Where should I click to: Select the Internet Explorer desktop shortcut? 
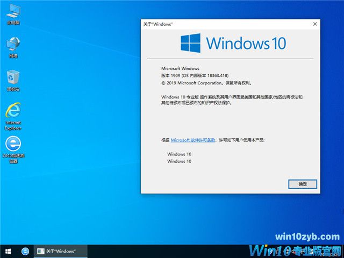click(x=13, y=116)
